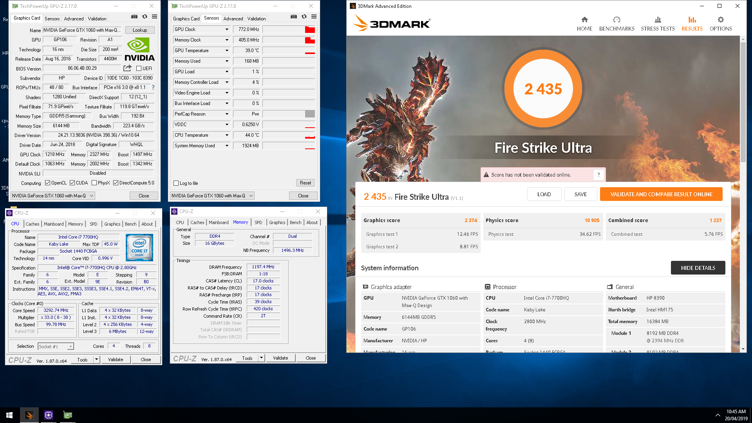The width and height of the screenshot is (752, 423).
Task: Open Caches tab in left CPU-Z
Action: pos(33,224)
